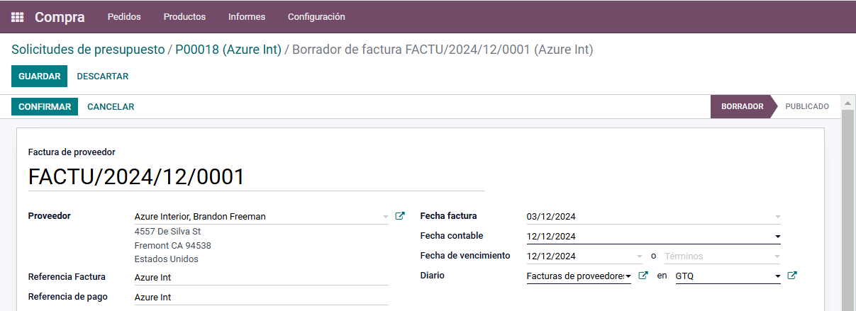Image resolution: width=856 pixels, height=311 pixels.
Task: Open the Pedidos menu
Action: coord(124,17)
